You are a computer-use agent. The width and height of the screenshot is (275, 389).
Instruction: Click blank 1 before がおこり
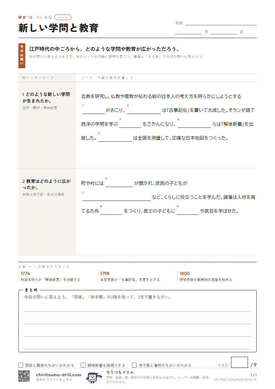(x=94, y=110)
